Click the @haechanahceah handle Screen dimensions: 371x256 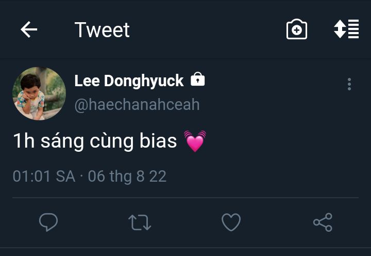coord(137,105)
